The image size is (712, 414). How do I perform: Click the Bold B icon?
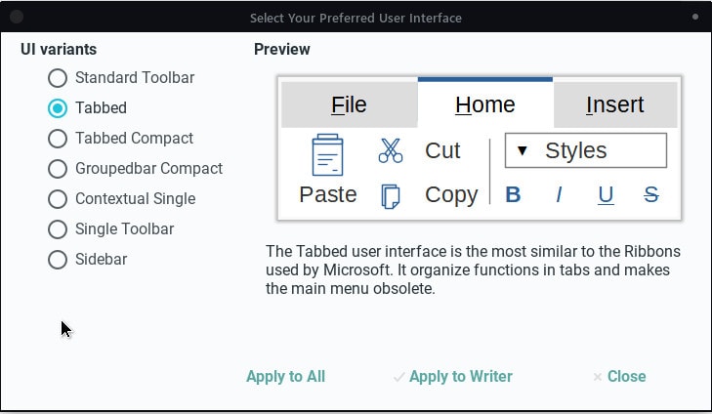pos(513,195)
